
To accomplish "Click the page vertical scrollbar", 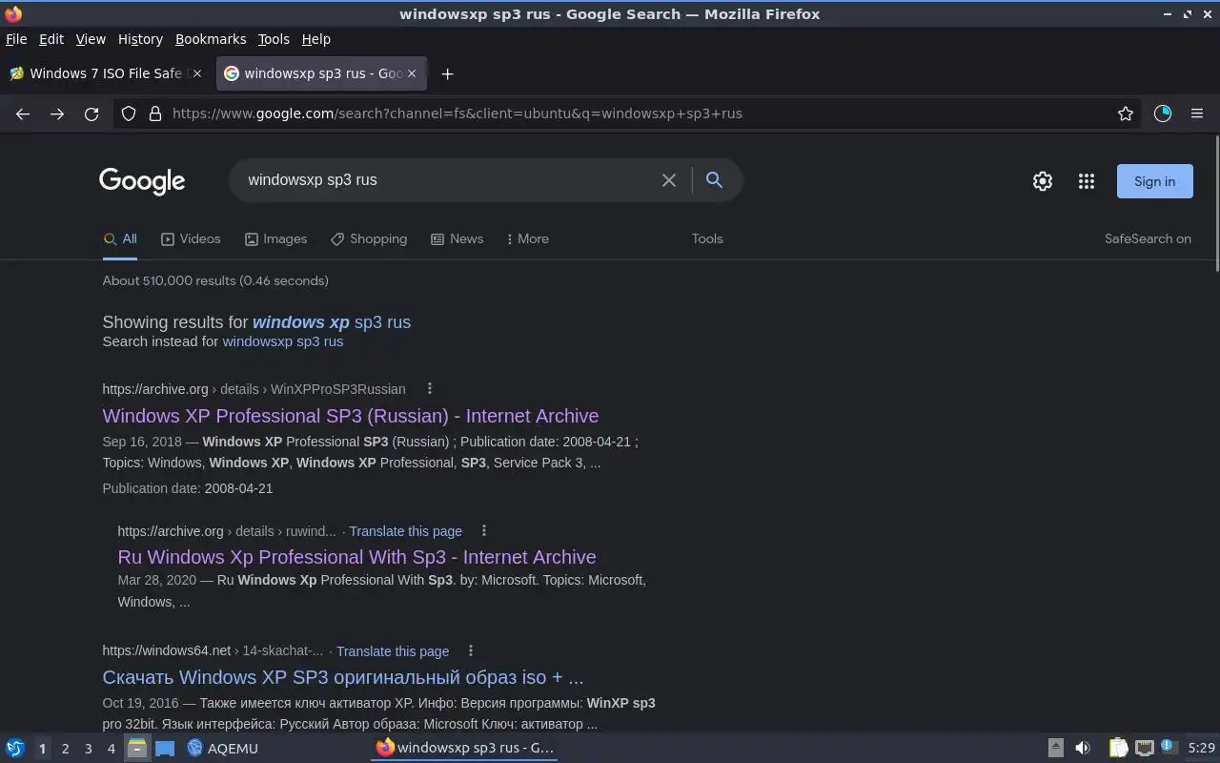I will 1216,205.
